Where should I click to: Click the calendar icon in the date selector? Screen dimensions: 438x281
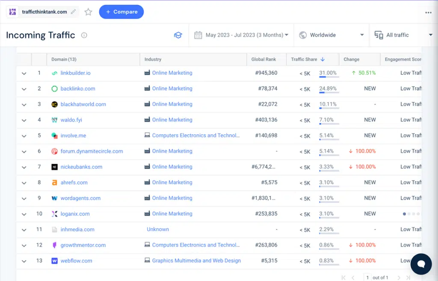[198, 35]
